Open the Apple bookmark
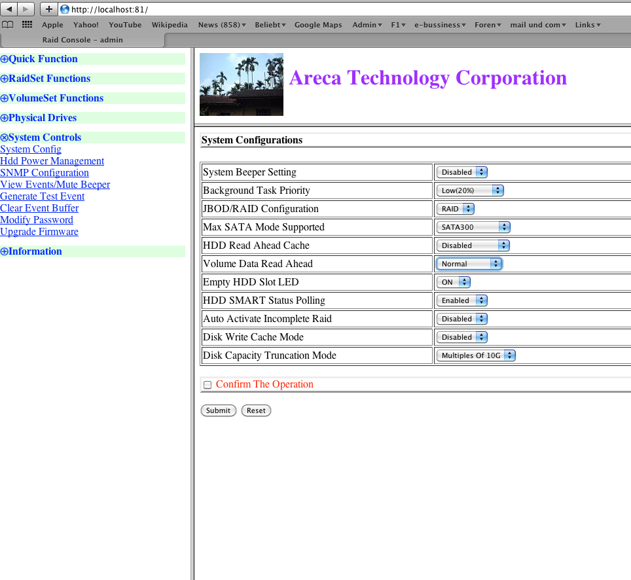 point(52,25)
